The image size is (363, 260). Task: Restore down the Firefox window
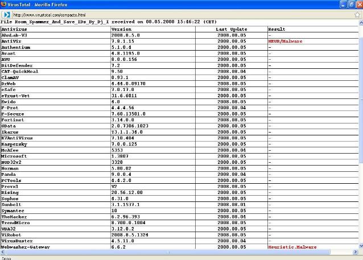352,5
